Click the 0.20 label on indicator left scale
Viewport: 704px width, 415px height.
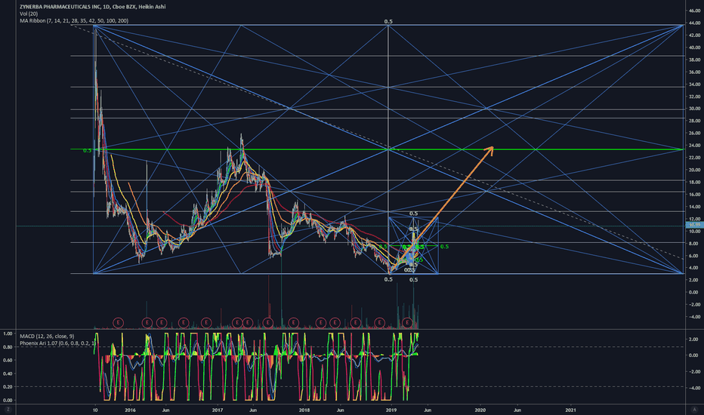pyautogui.click(x=8, y=387)
